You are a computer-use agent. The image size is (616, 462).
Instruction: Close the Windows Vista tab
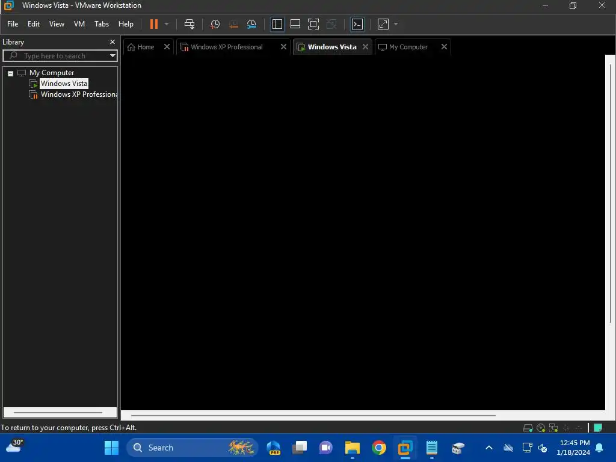coord(365,47)
